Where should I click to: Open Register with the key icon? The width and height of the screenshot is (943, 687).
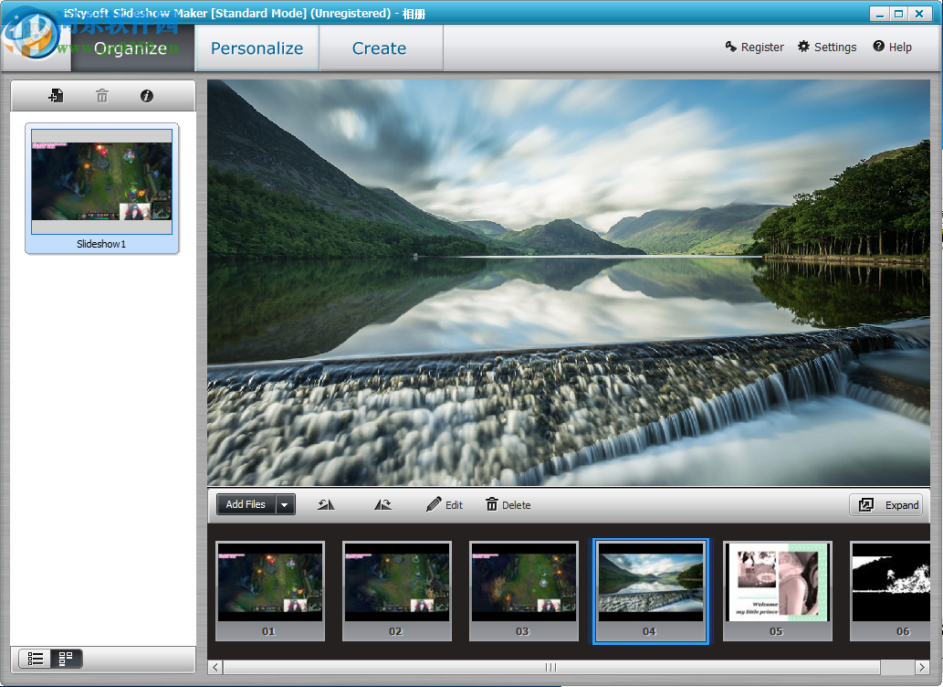pyautogui.click(x=754, y=47)
